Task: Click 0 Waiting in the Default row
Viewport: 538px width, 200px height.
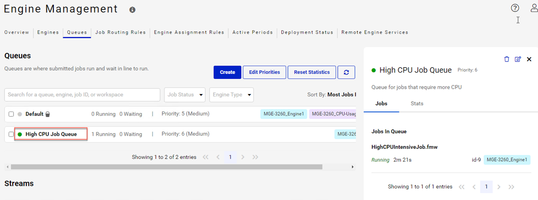Action: click(131, 114)
